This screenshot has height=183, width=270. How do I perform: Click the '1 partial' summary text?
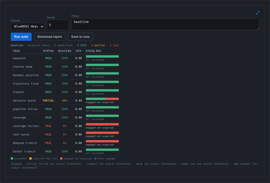coord(98,45)
